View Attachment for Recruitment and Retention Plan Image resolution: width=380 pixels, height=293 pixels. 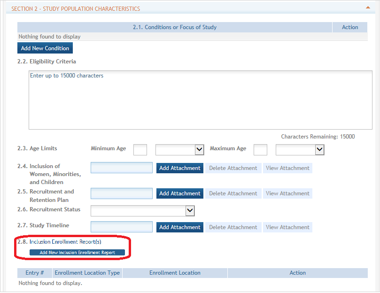click(287, 193)
